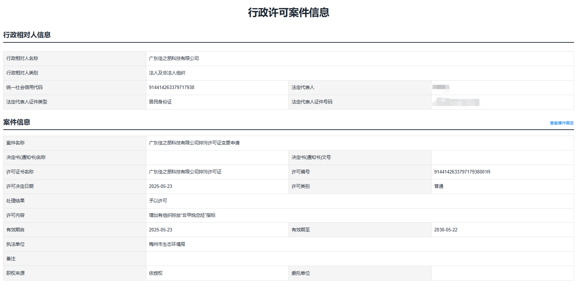Click the 许可决定日期 value 2025-05-23
Screen dimensions: 579x289
[x=160, y=187]
